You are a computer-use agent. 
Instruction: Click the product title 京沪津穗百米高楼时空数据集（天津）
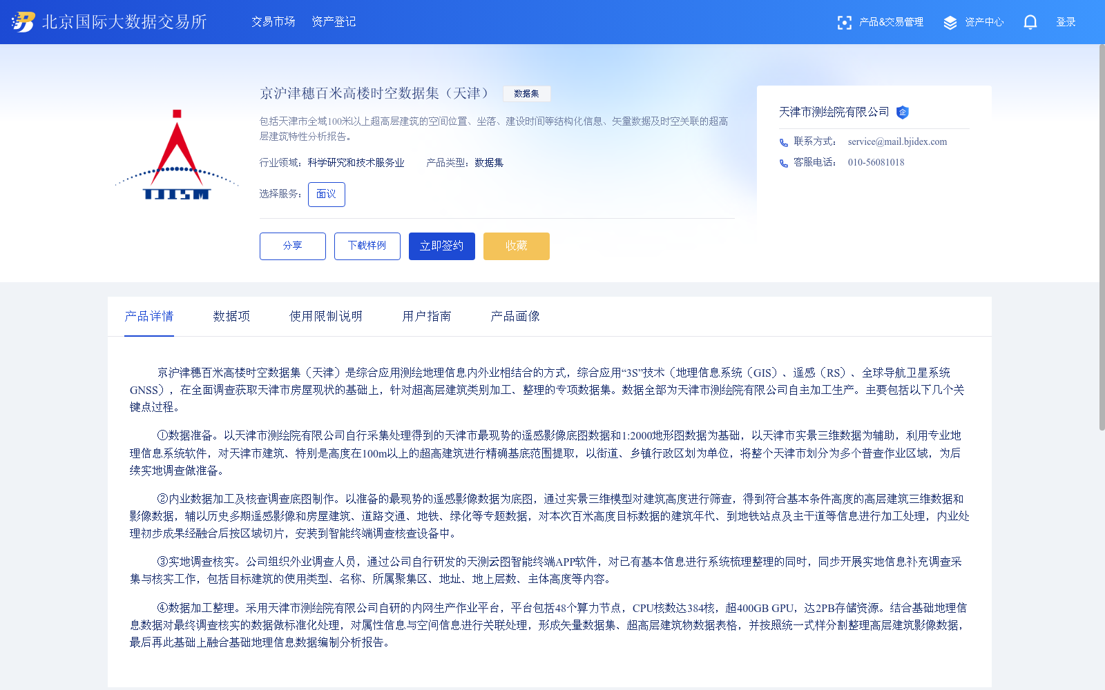377,93
